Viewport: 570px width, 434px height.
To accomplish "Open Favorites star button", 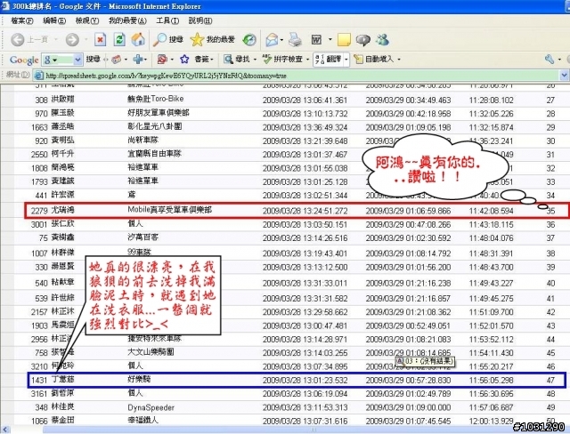I will click(x=212, y=39).
